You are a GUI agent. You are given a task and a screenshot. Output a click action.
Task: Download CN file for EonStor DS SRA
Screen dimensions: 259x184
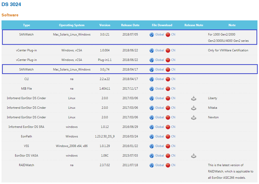click(173, 127)
